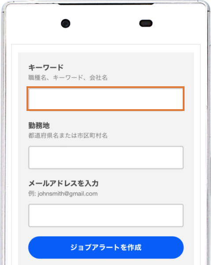Click the 例: prefix before email example

32,194
